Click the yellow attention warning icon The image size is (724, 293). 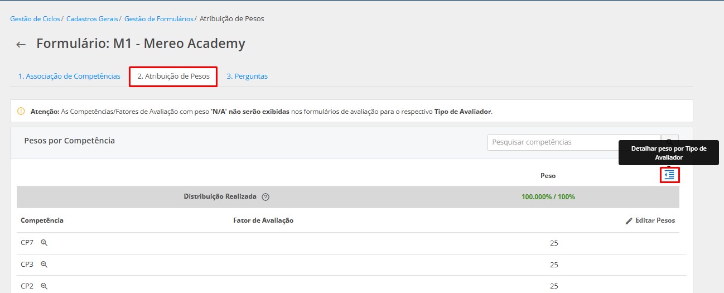point(21,111)
